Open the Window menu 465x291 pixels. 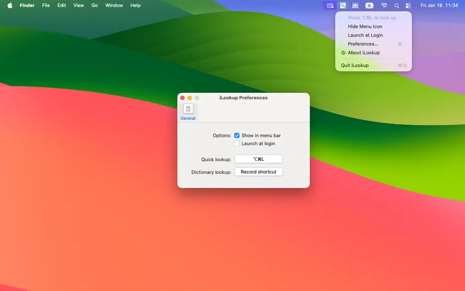[114, 6]
